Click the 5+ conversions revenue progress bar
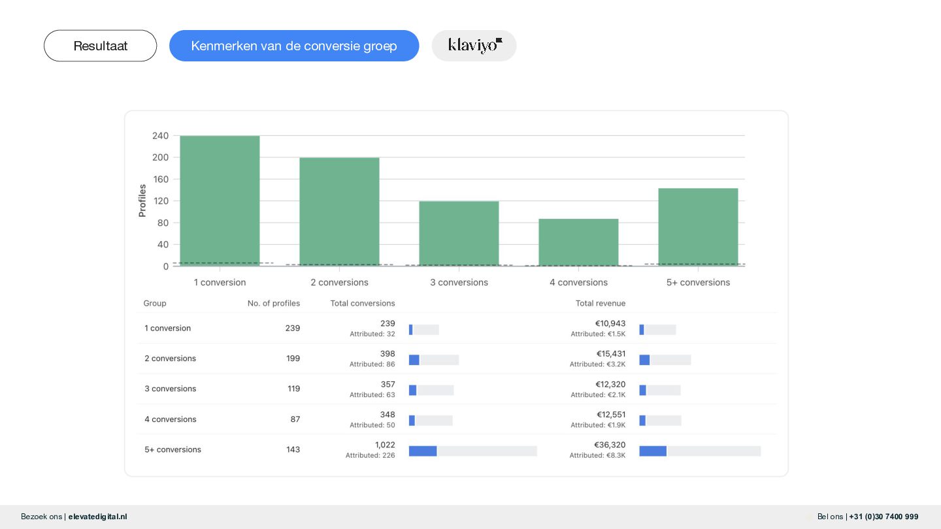Viewport: 941px width, 529px height. (x=699, y=451)
